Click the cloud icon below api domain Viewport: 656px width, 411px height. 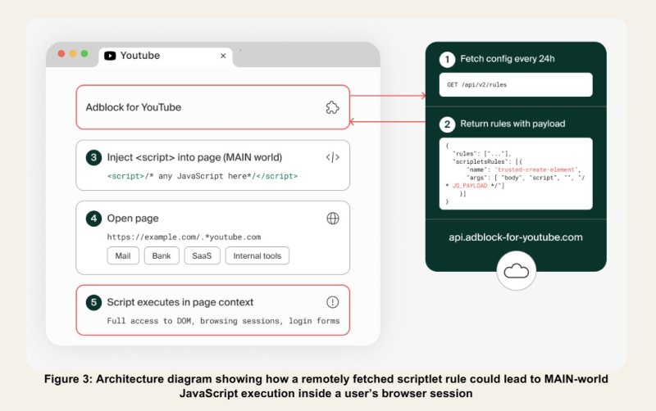[517, 271]
